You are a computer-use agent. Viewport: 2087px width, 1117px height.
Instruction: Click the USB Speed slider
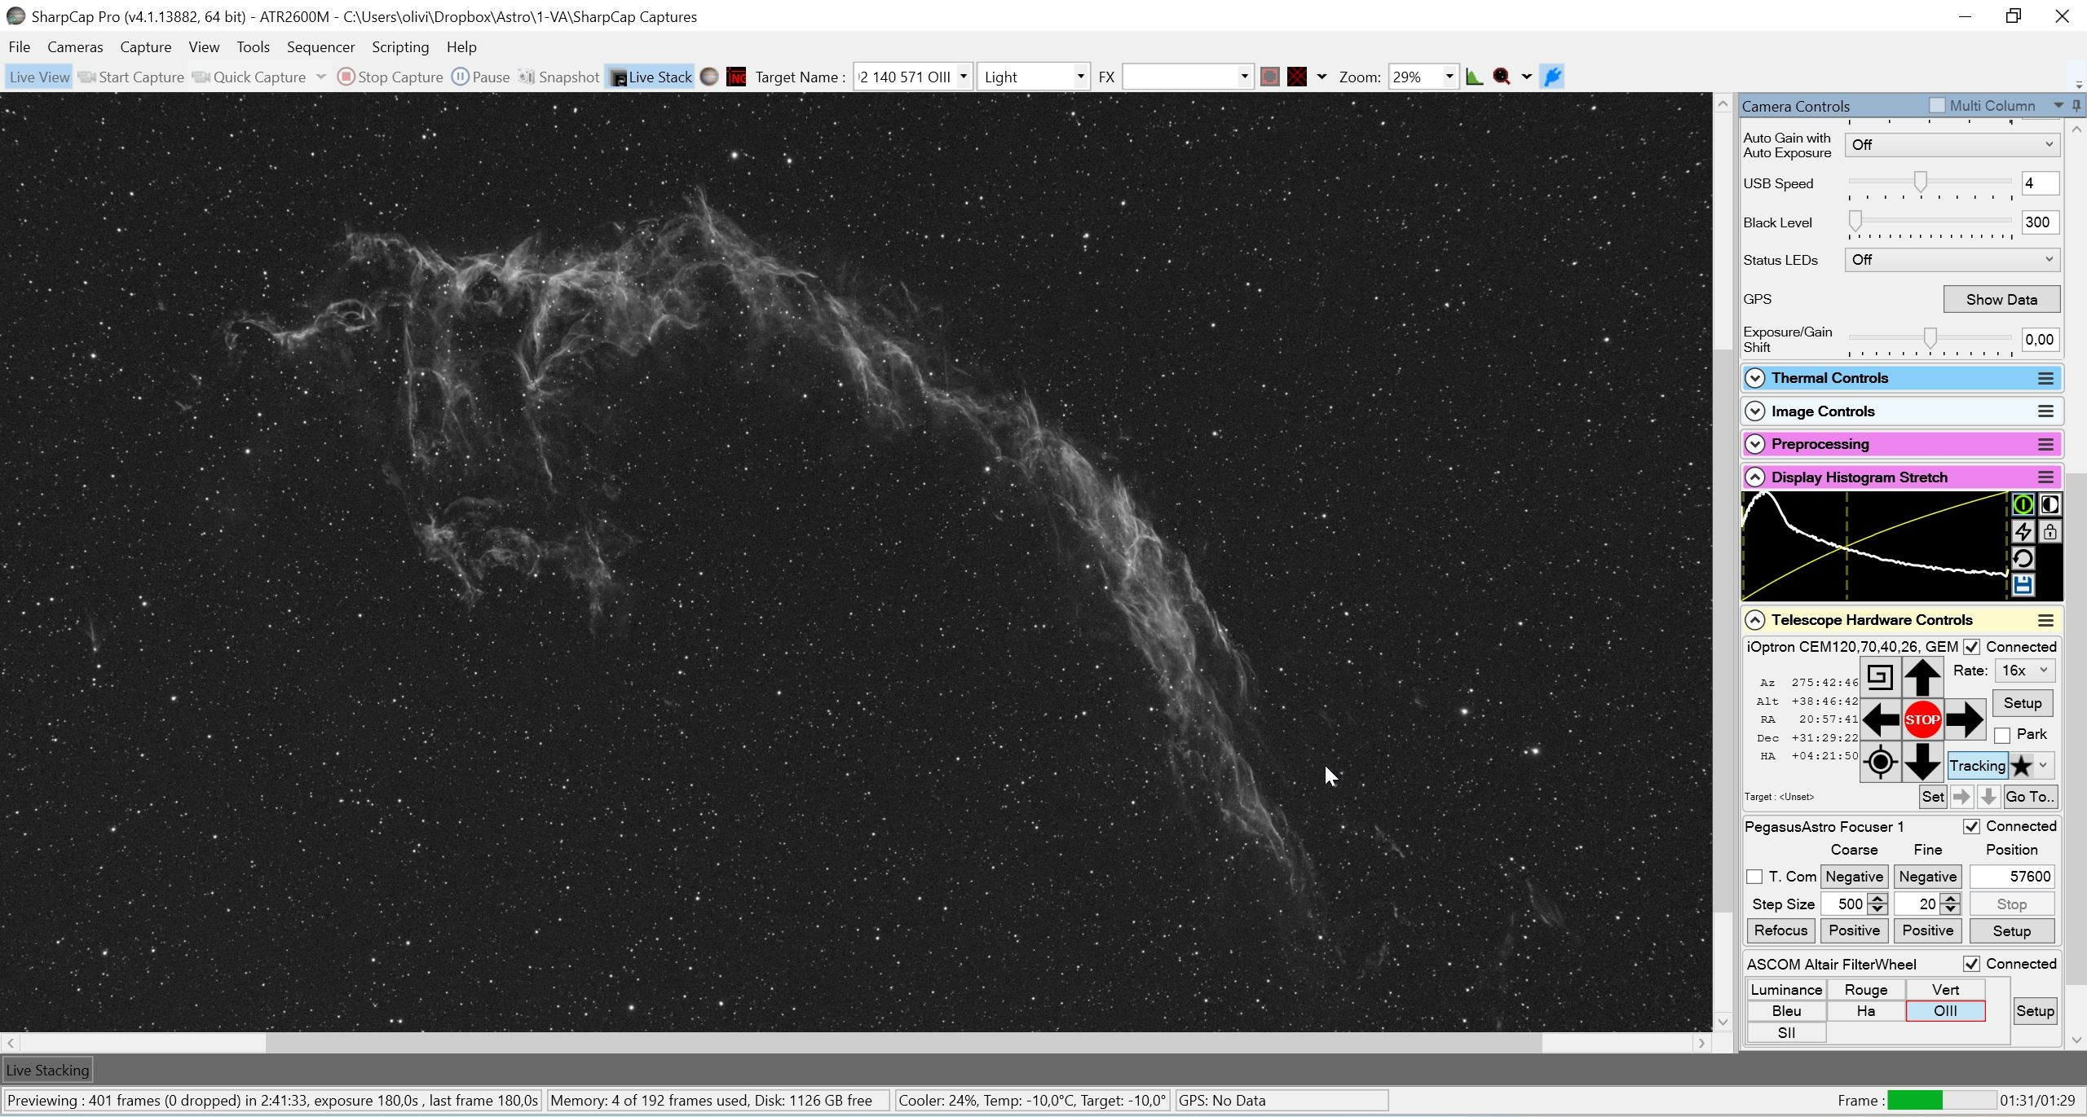[1930, 183]
